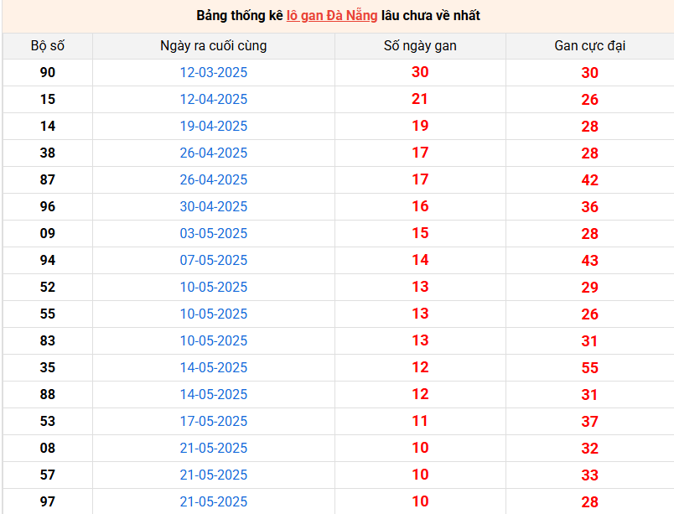The image size is (674, 514).
Task: Click the Gan cực đại value 55
Action: 589,368
